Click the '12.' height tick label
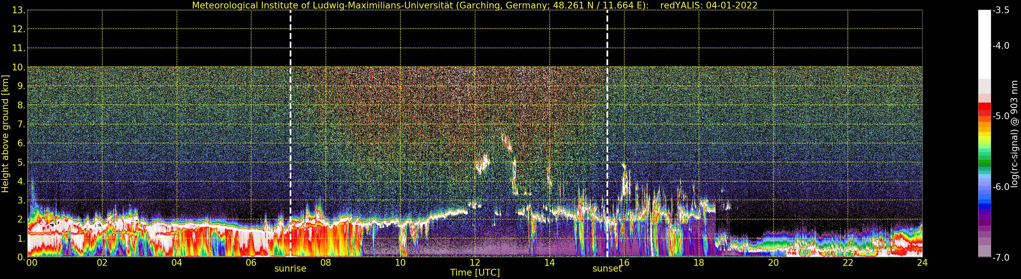The width and height of the screenshot is (1021, 279). point(19,29)
